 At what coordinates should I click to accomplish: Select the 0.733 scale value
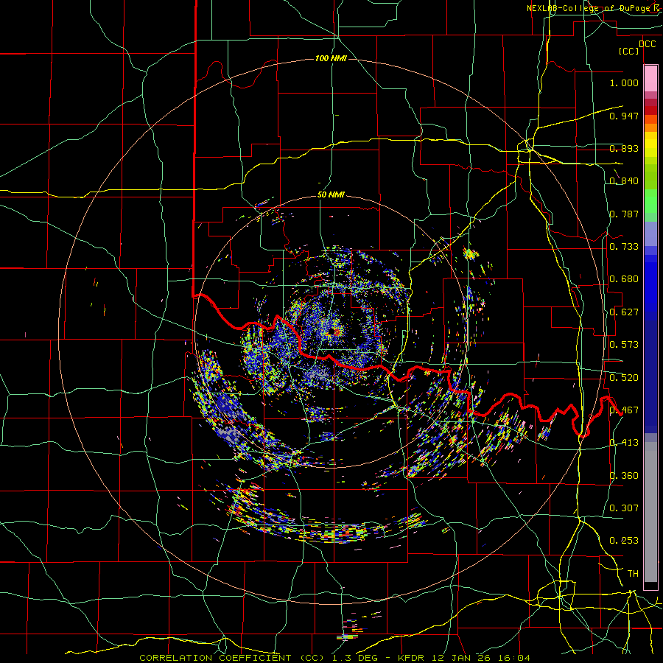coord(624,247)
